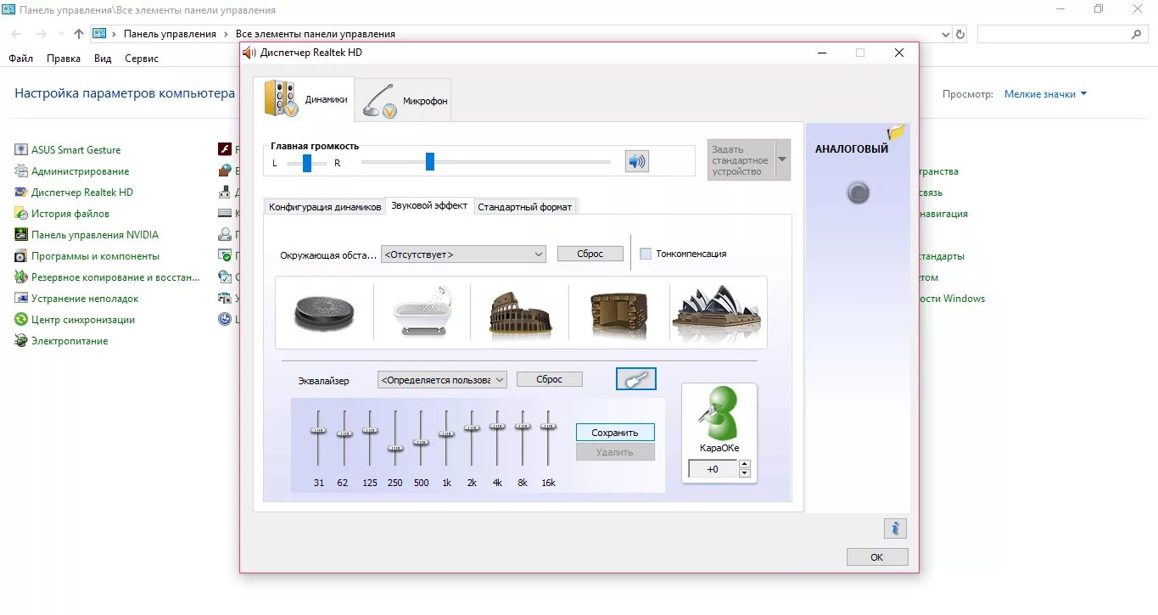Enable the Тонкомпенсация checkbox
Screen dimensions: 1158x615
click(646, 254)
